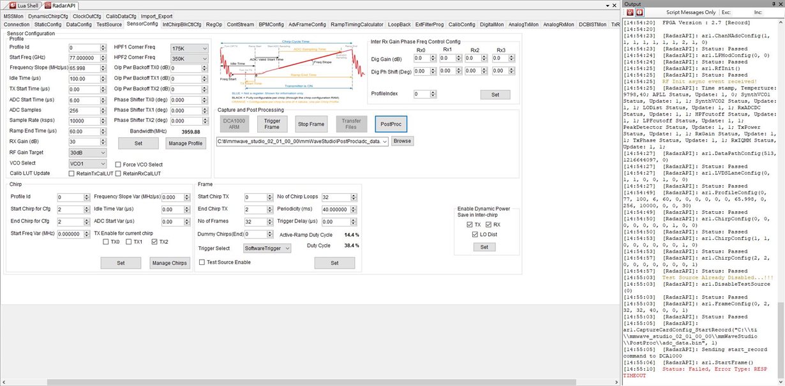Open the Connection tab

pos(17,24)
